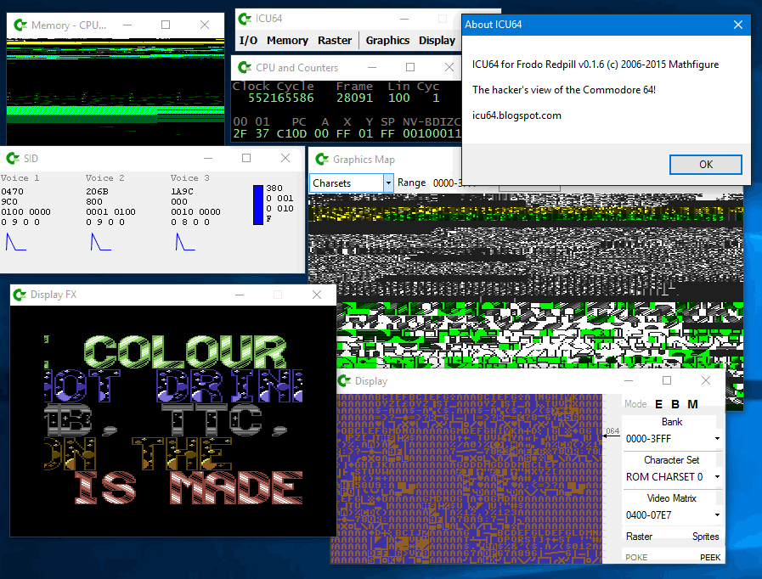Click the NV-BDIZC flags value 00100011
This screenshot has width=762, height=579.
[431, 133]
